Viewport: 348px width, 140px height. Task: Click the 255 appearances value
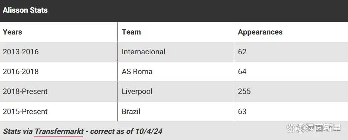[244, 92]
